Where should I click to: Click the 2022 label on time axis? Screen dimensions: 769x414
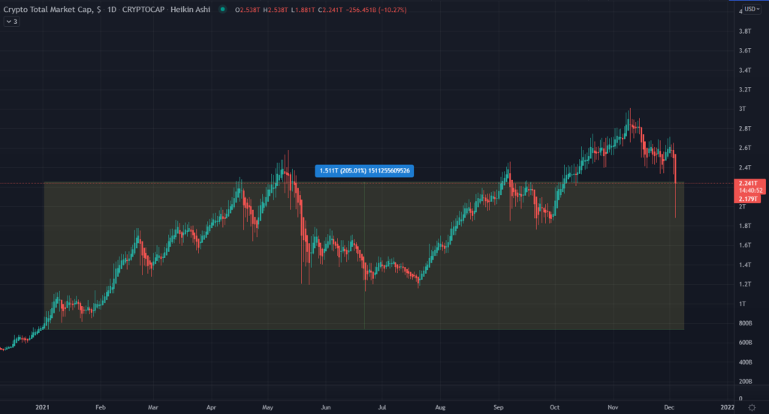pyautogui.click(x=727, y=407)
